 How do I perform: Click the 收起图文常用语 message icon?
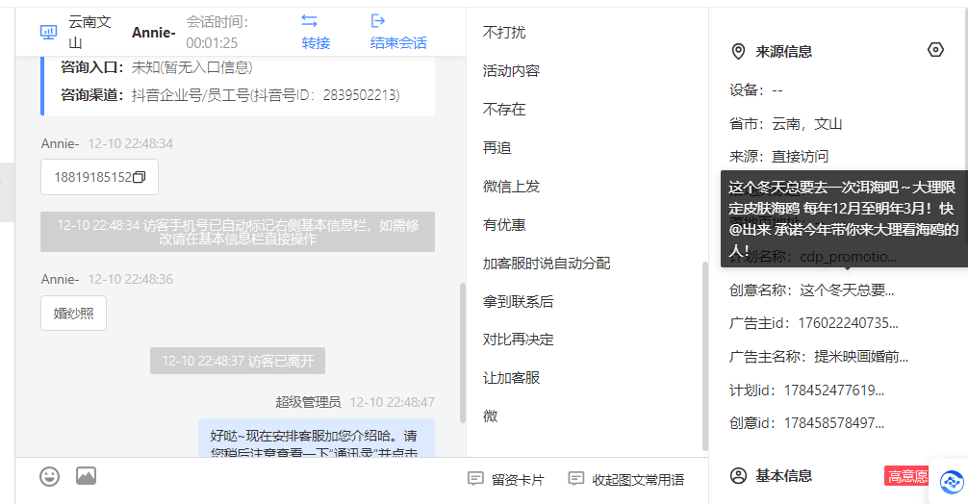pos(576,479)
